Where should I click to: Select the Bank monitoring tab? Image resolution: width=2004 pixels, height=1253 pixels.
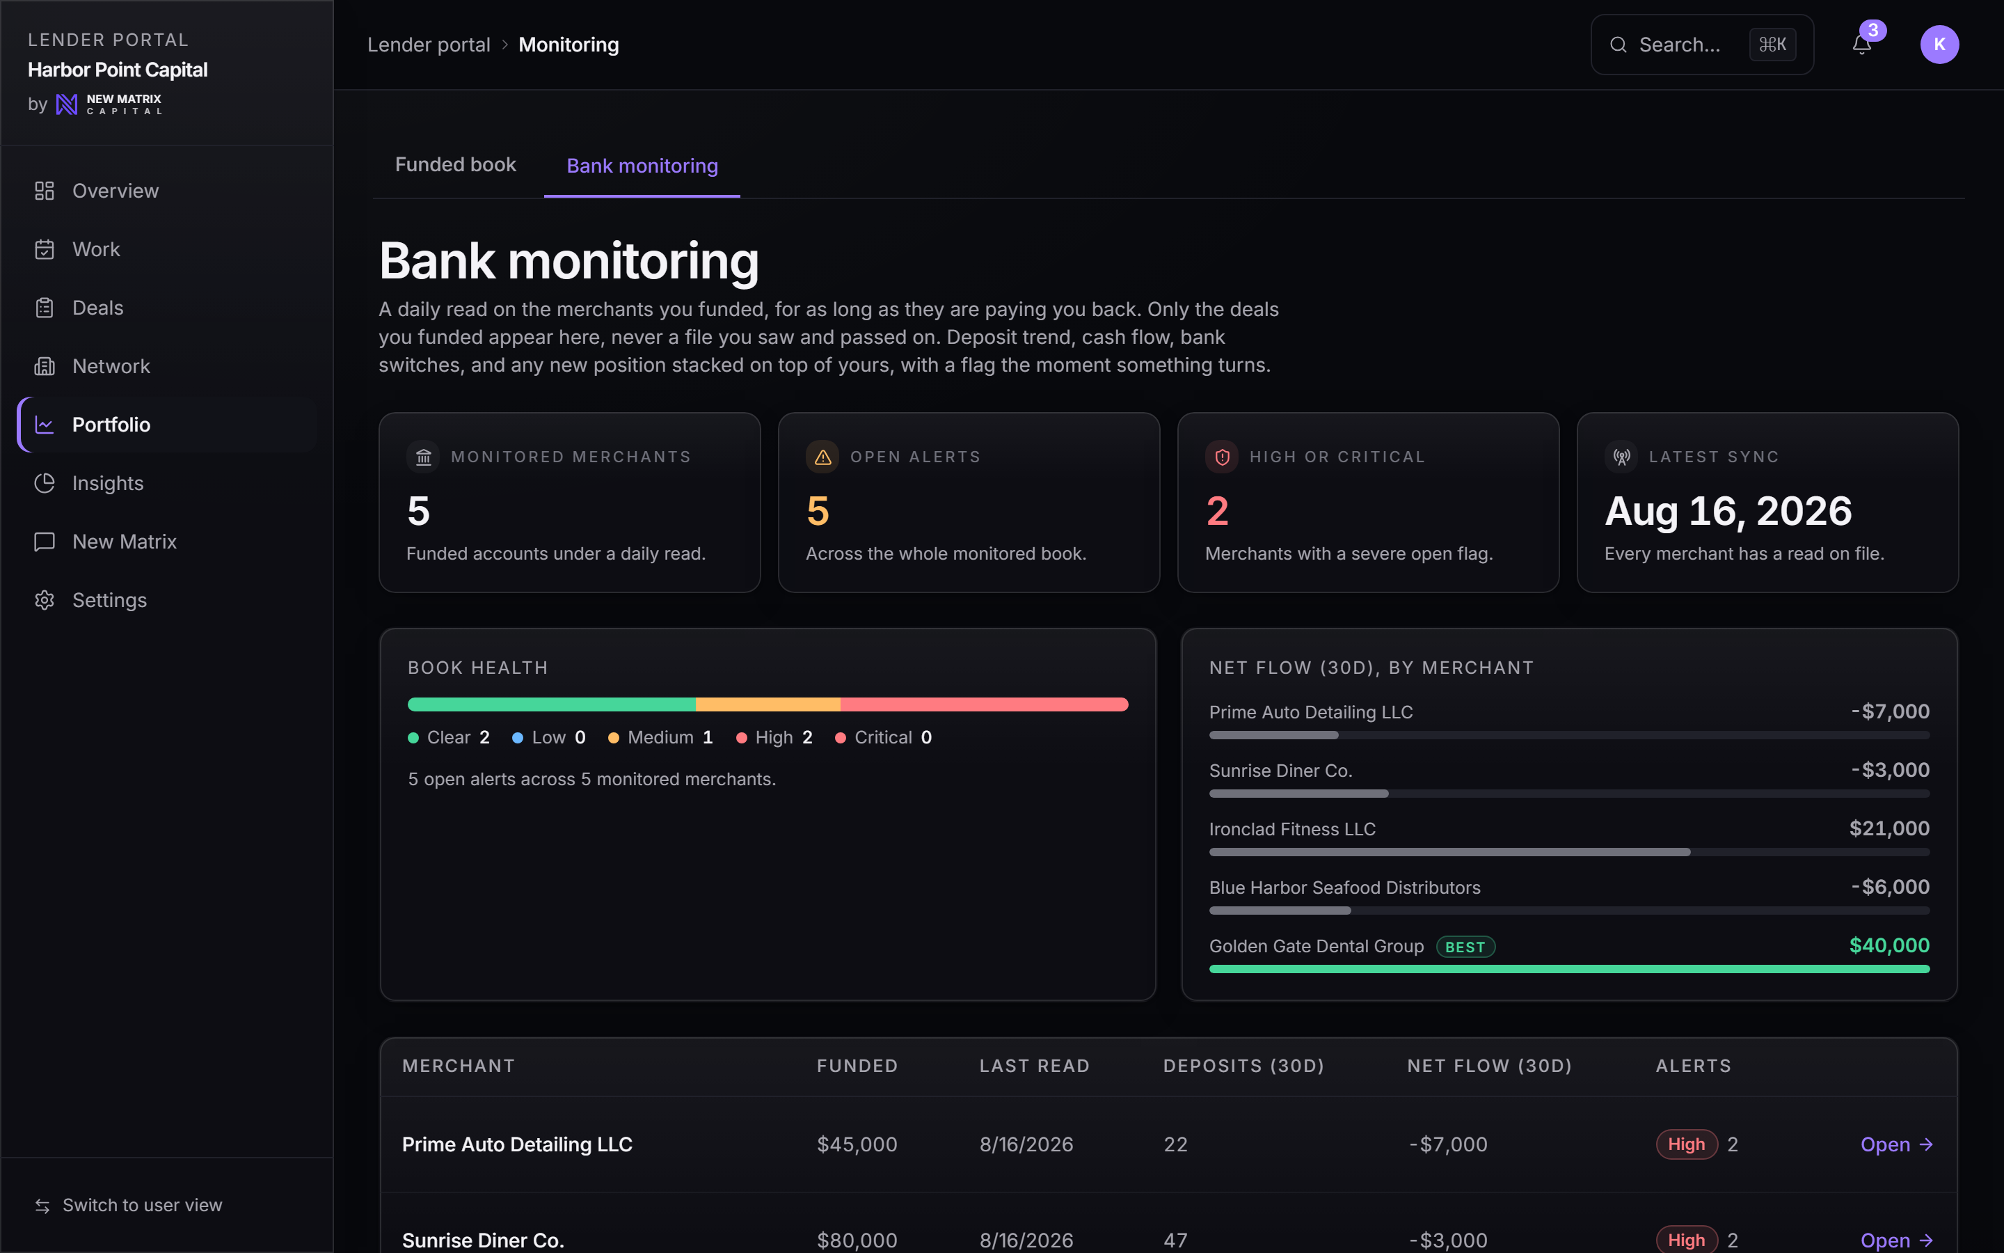(x=642, y=166)
